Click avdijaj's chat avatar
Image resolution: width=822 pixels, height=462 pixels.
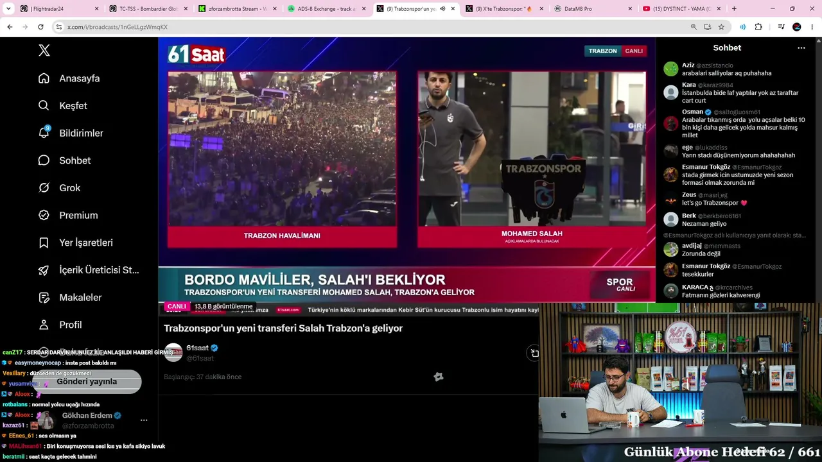click(x=671, y=250)
